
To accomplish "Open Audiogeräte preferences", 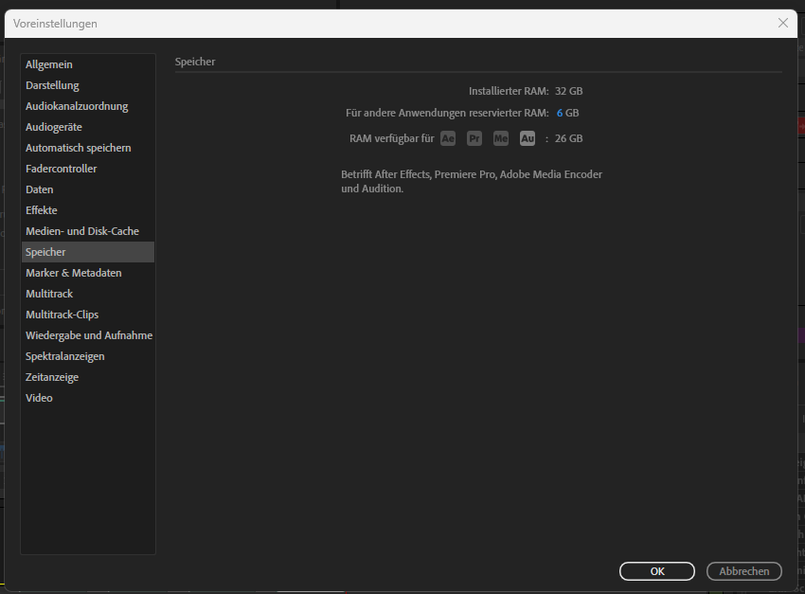I will pyautogui.click(x=55, y=126).
